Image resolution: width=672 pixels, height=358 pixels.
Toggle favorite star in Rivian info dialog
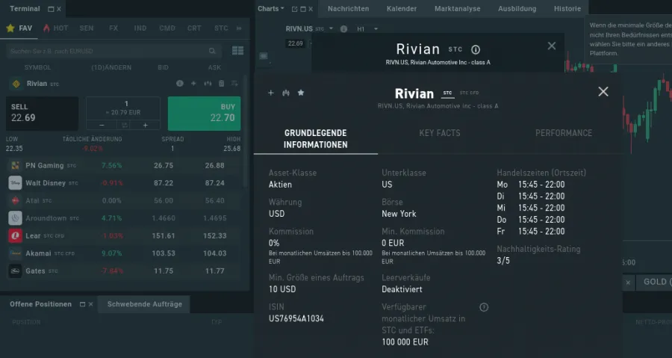[x=301, y=93]
